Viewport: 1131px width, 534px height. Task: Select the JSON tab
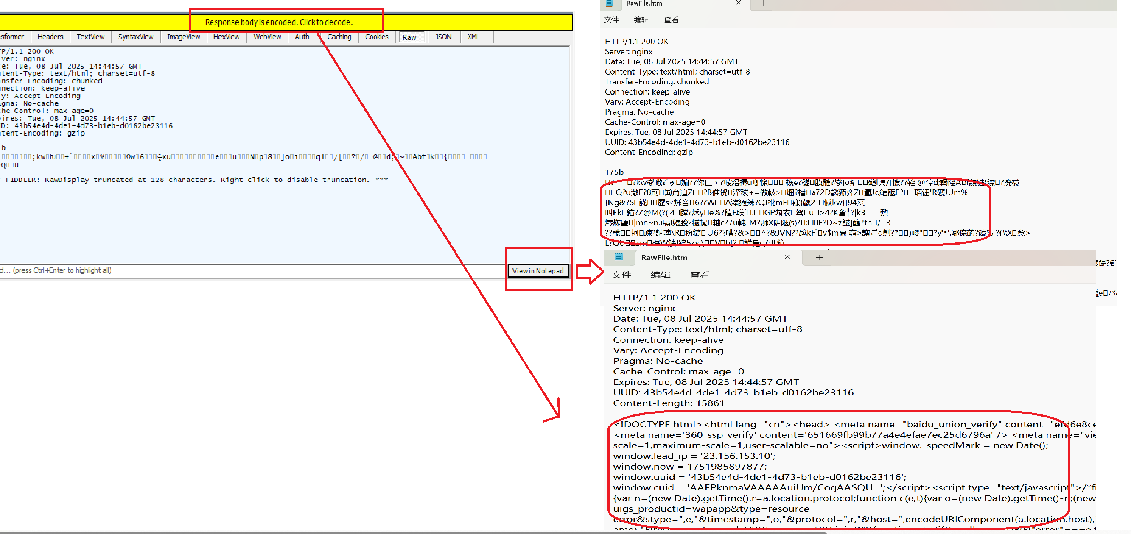pyautogui.click(x=442, y=37)
